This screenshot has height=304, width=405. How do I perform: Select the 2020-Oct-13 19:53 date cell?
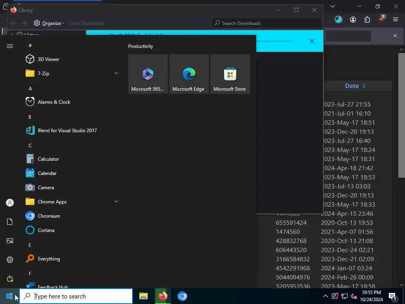[346, 222]
